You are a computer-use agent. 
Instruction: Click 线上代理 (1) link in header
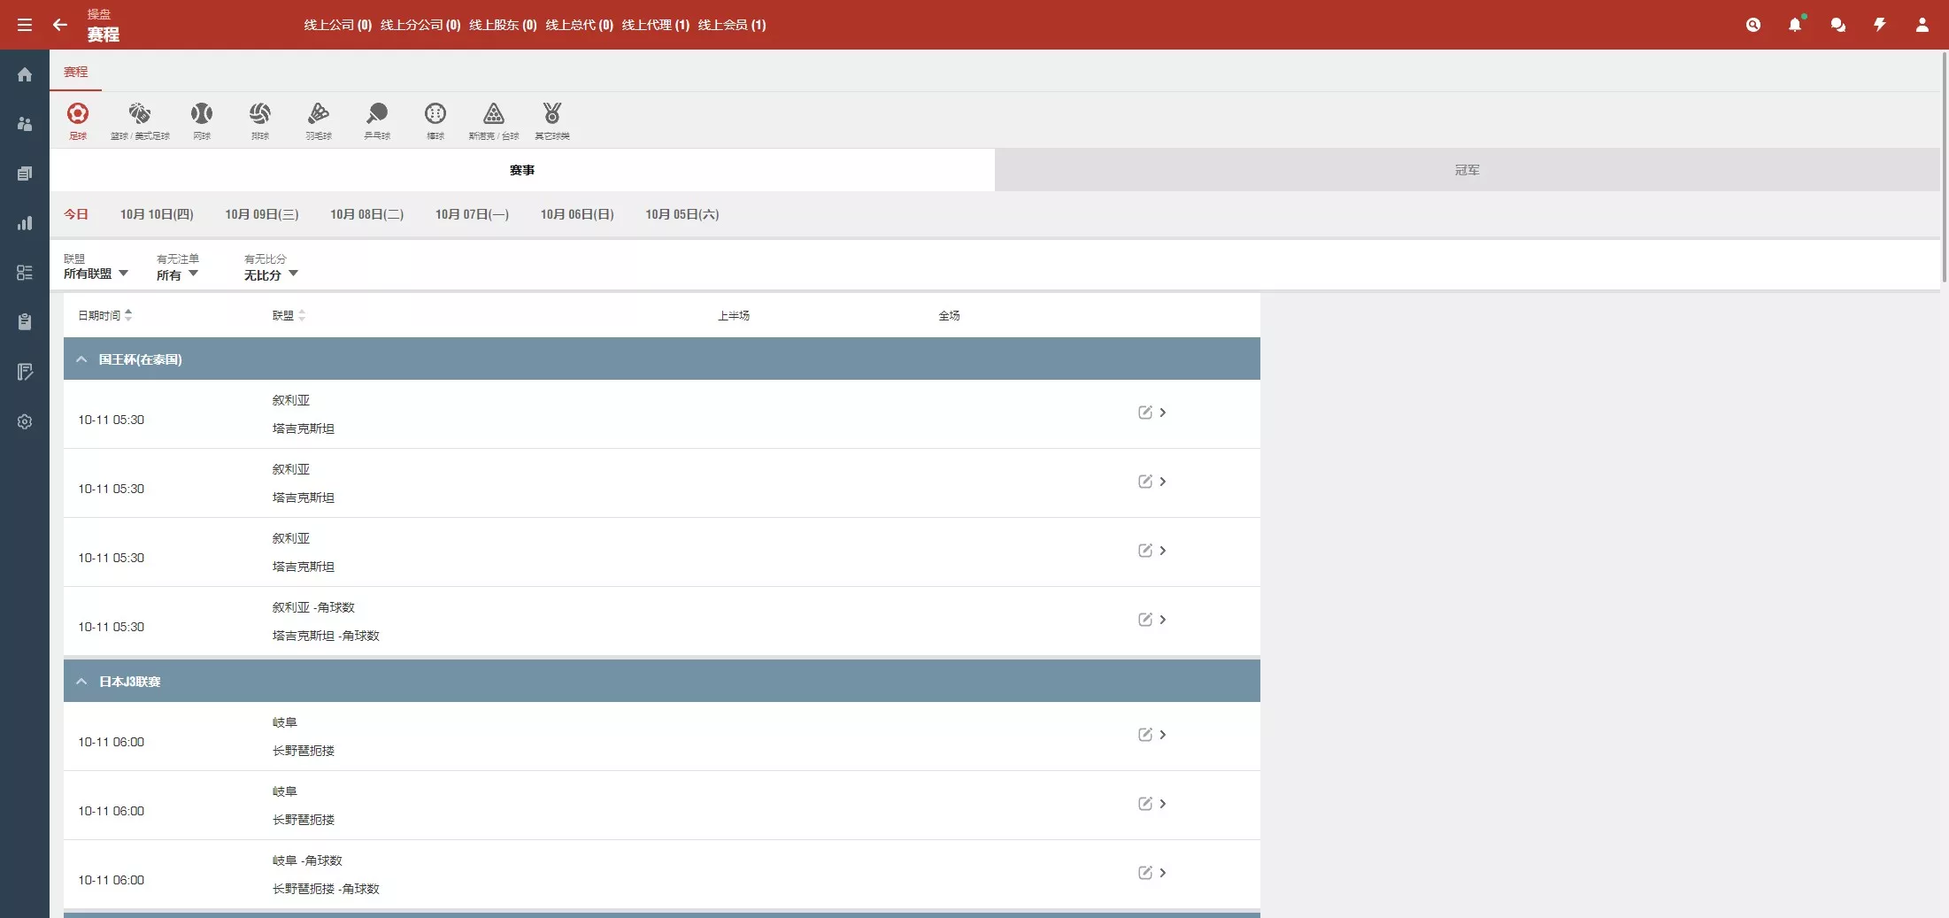tap(655, 25)
